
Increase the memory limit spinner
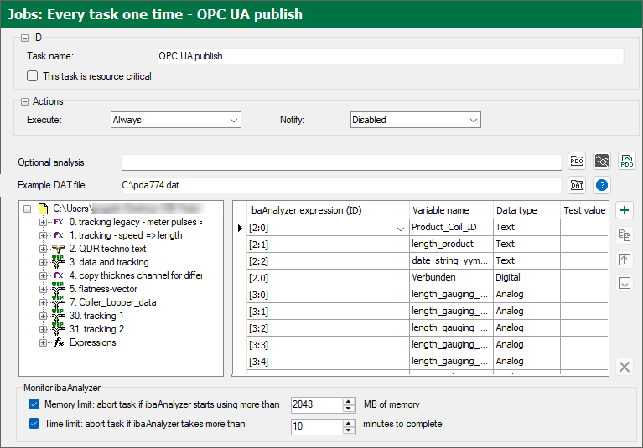click(348, 401)
